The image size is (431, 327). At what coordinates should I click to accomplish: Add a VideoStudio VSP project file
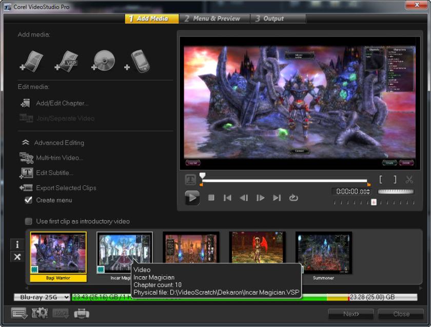point(67,61)
